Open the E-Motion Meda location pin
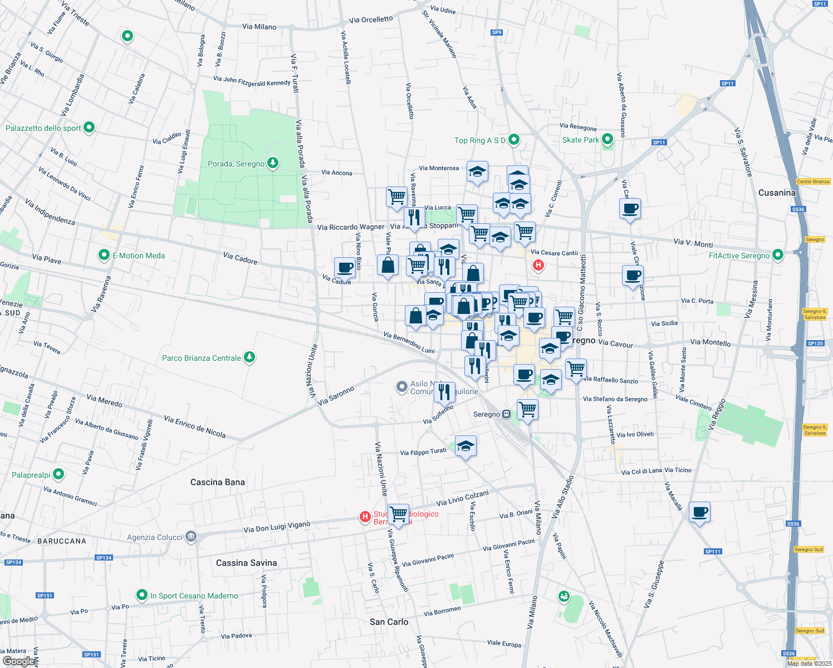This screenshot has width=833, height=668. coord(104,255)
